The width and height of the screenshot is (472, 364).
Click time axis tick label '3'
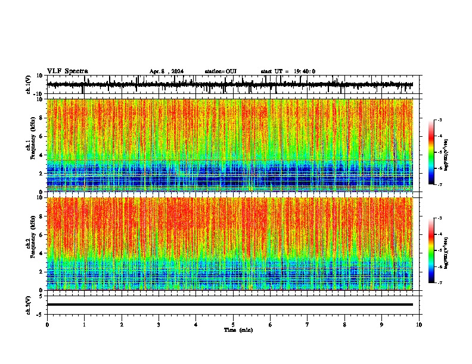159,325
